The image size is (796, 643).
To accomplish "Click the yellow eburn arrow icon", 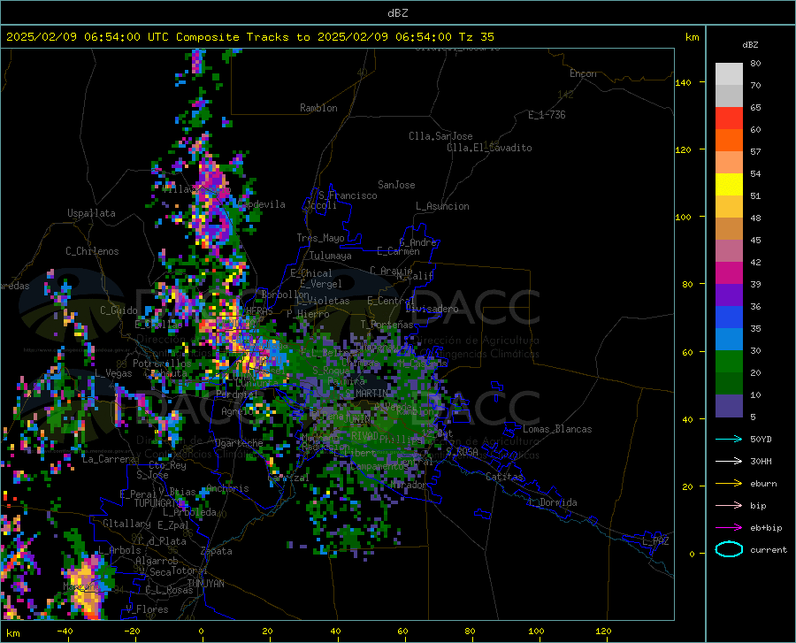I will [x=729, y=483].
